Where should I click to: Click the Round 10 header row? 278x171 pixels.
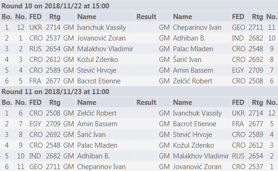point(139,6)
